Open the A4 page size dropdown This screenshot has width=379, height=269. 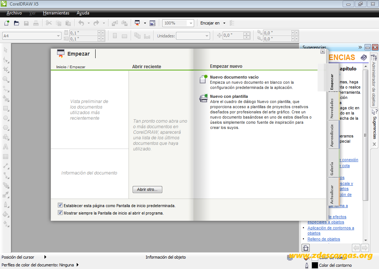58,36
